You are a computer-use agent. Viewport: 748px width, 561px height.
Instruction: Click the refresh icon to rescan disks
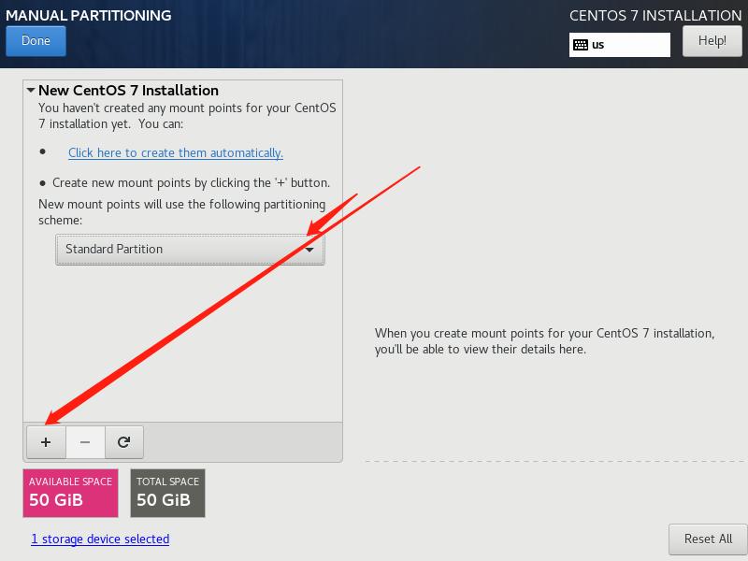[x=124, y=441]
